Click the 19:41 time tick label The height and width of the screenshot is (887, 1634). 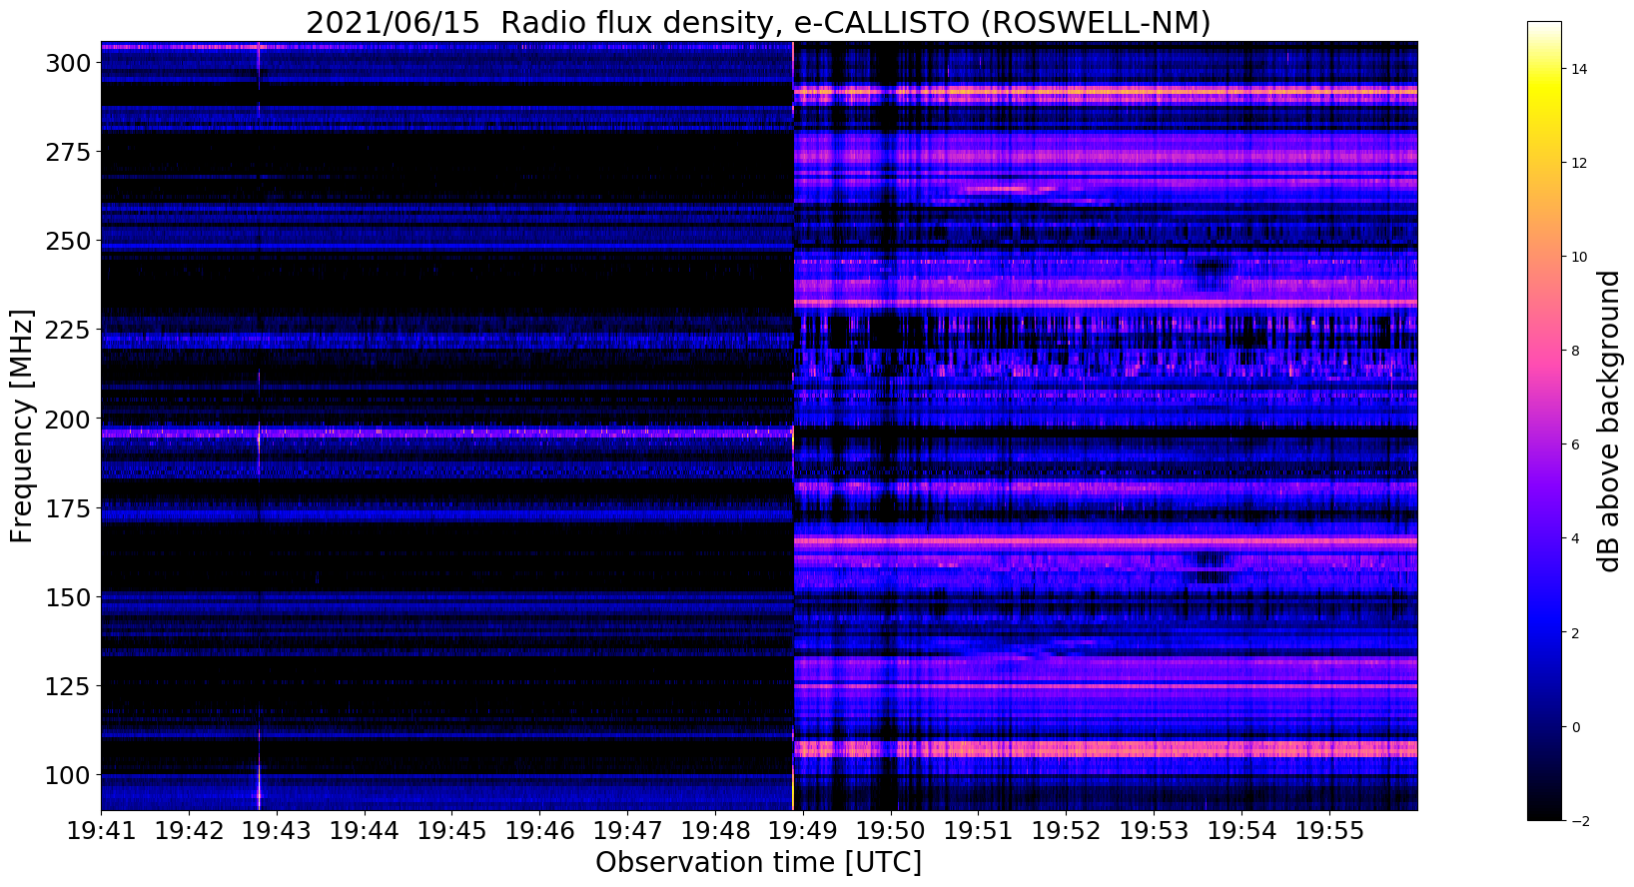(101, 831)
